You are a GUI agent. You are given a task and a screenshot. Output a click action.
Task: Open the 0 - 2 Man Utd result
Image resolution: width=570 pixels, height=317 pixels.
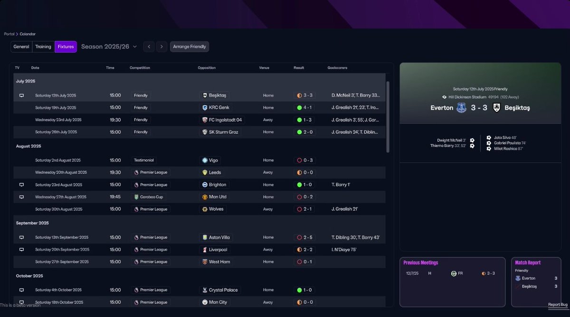point(304,197)
